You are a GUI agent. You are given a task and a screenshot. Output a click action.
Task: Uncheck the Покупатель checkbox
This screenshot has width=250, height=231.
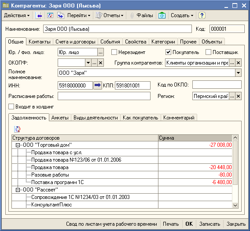pyautogui.click(x=169, y=52)
